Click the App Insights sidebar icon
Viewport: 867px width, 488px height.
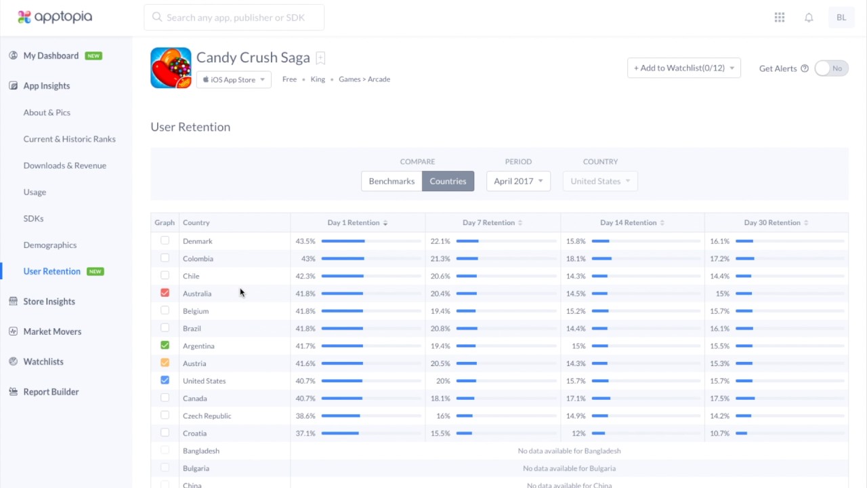[13, 85]
